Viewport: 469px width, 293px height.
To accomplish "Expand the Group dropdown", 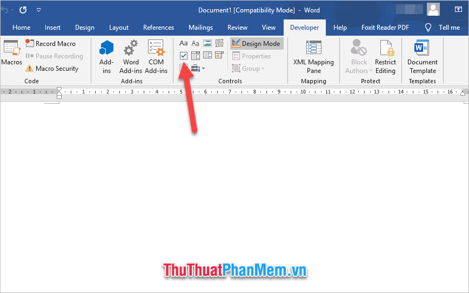I will (x=248, y=69).
